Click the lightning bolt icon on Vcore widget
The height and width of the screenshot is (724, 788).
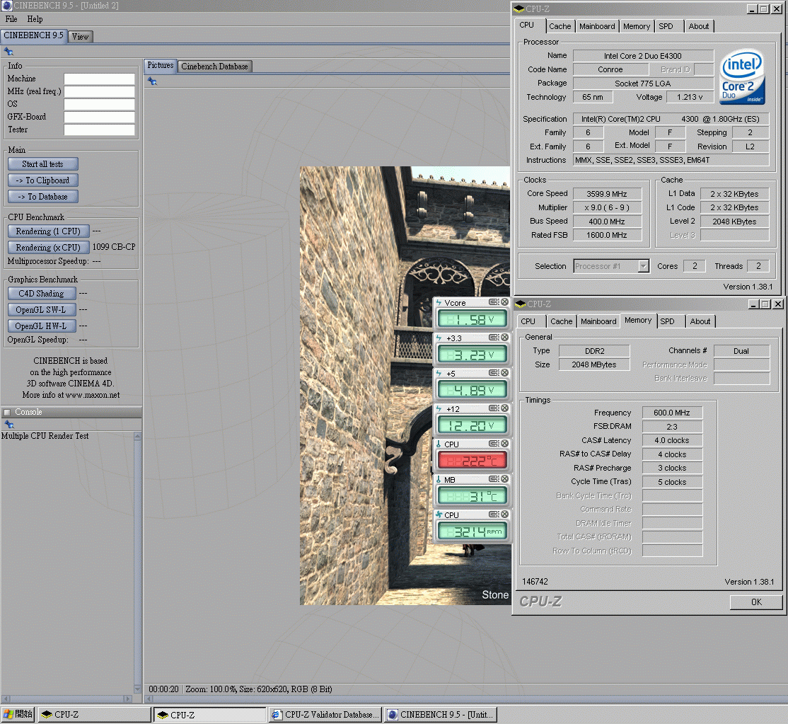pos(439,303)
